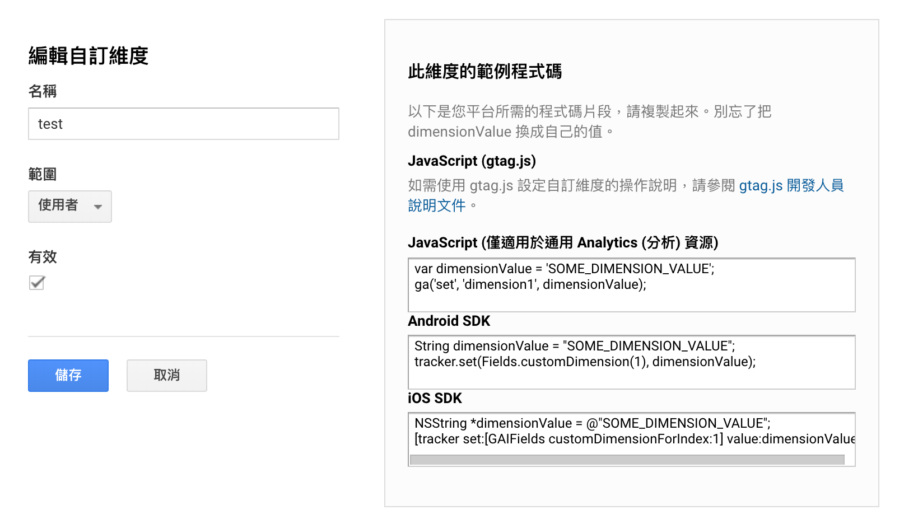Click the 此維度的範例程式碼 panel heading
Screen dimensions: 904x524
(484, 72)
